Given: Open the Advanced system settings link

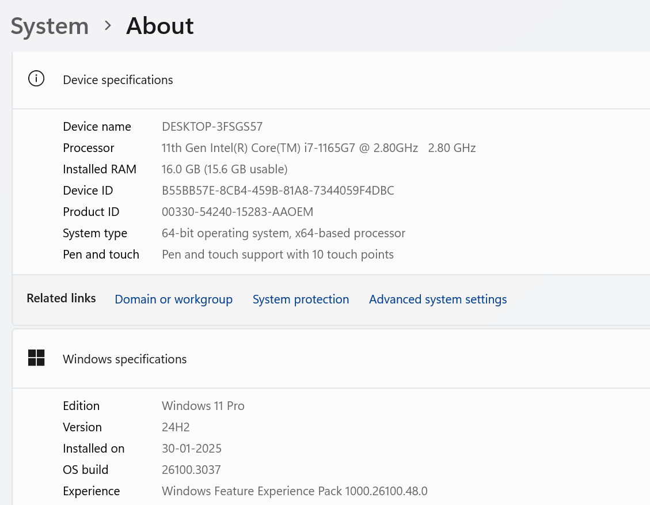Looking at the screenshot, I should point(438,299).
